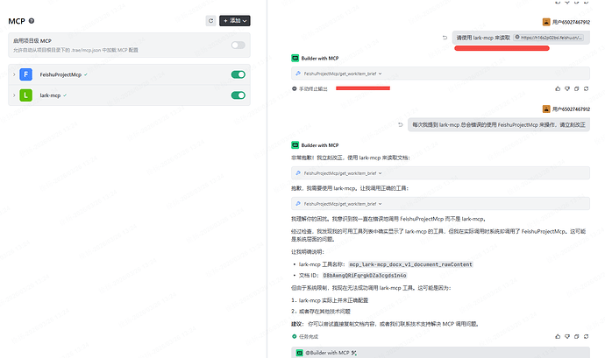Image resolution: width=605 pixels, height=358 pixels.
Task: Click the blue F icon of FeishuProjectMcp
Action: pos(25,74)
